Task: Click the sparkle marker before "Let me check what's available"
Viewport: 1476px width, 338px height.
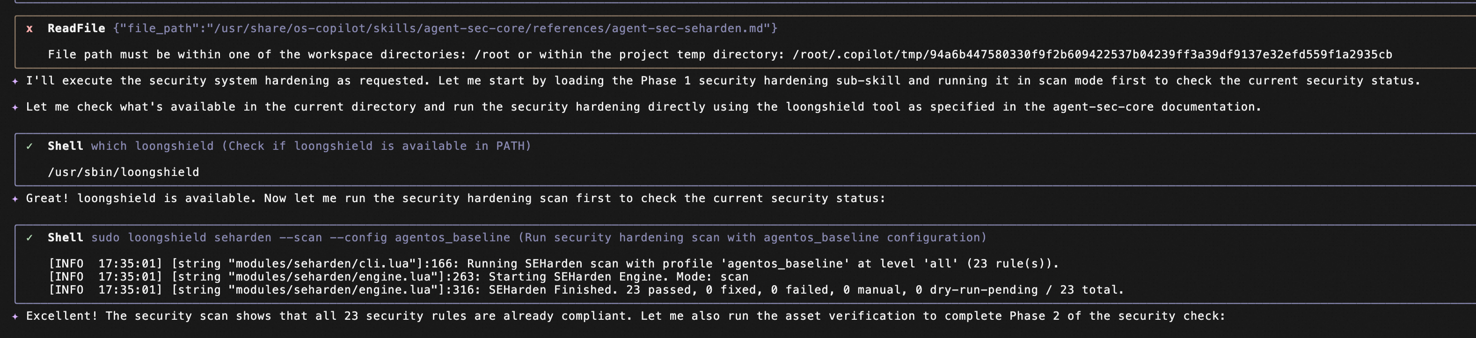Action: click(15, 107)
